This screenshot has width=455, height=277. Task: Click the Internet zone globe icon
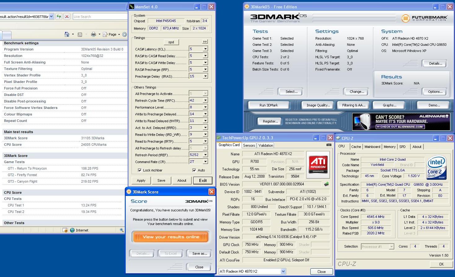(x=72, y=230)
